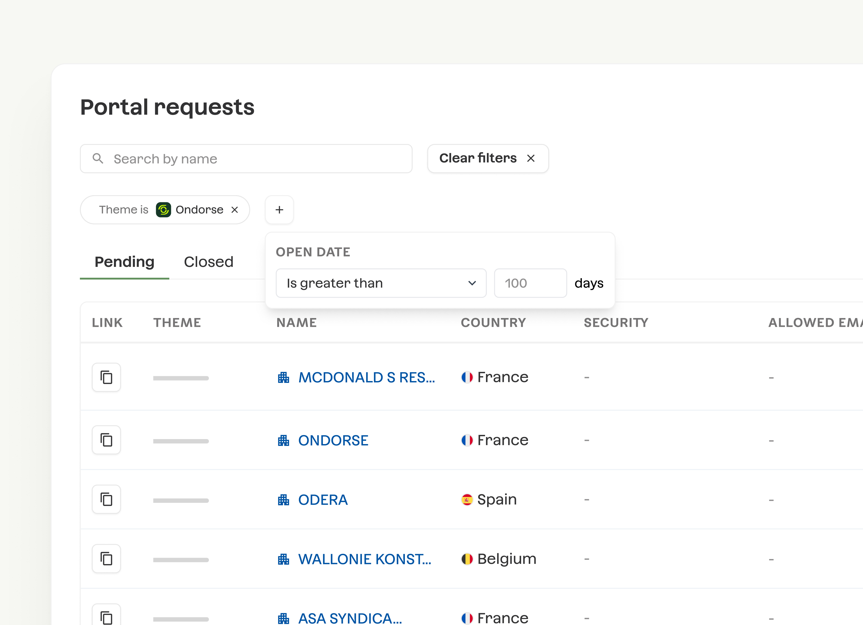Open ONDORSE company link
The height and width of the screenshot is (625, 863).
click(333, 440)
